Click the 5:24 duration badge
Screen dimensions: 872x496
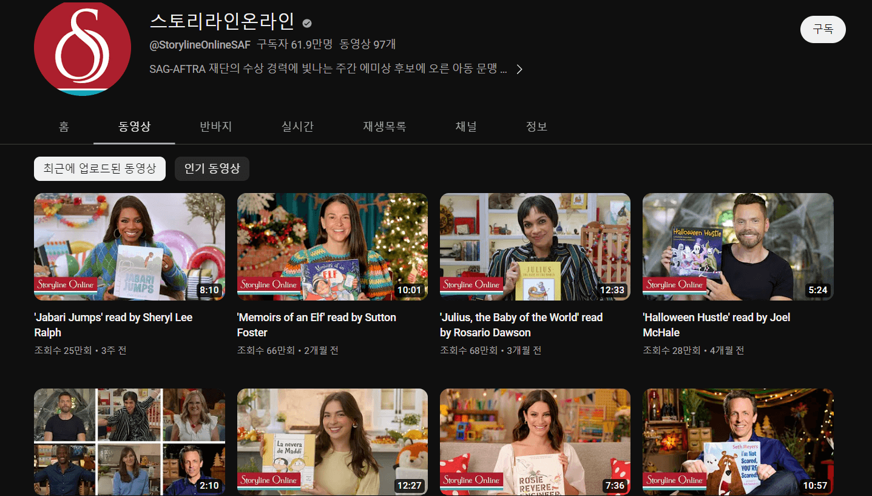[818, 290]
